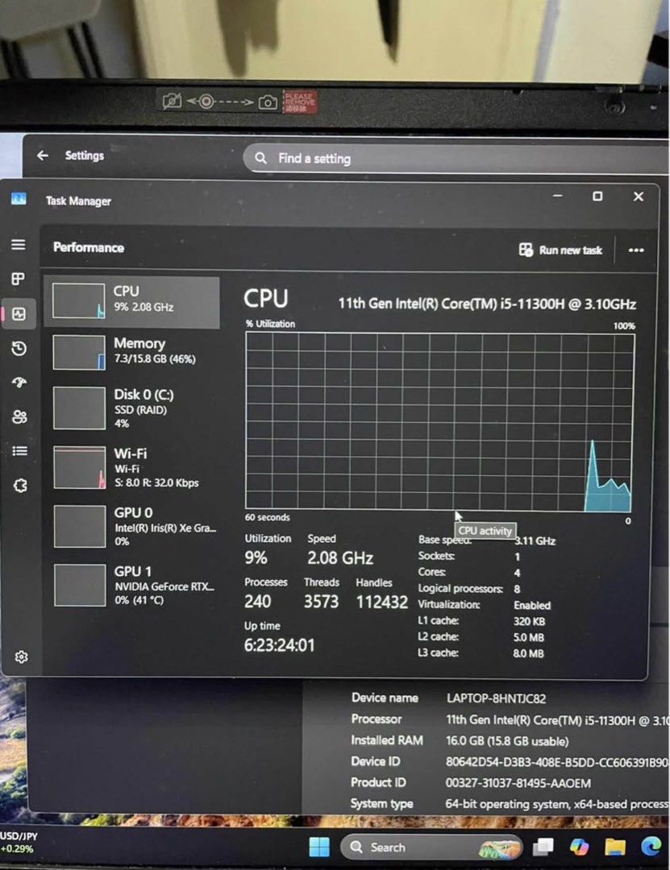The height and width of the screenshot is (870, 670).
Task: Open the Services puzzle icon in sidebar
Action: pos(20,486)
